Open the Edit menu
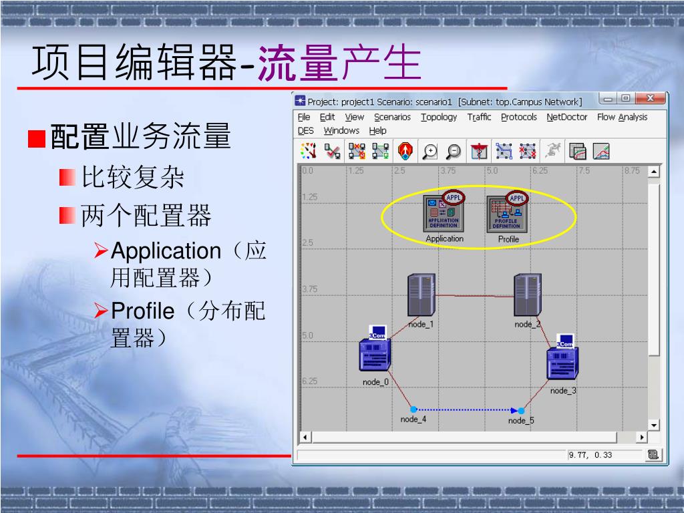 click(x=327, y=117)
